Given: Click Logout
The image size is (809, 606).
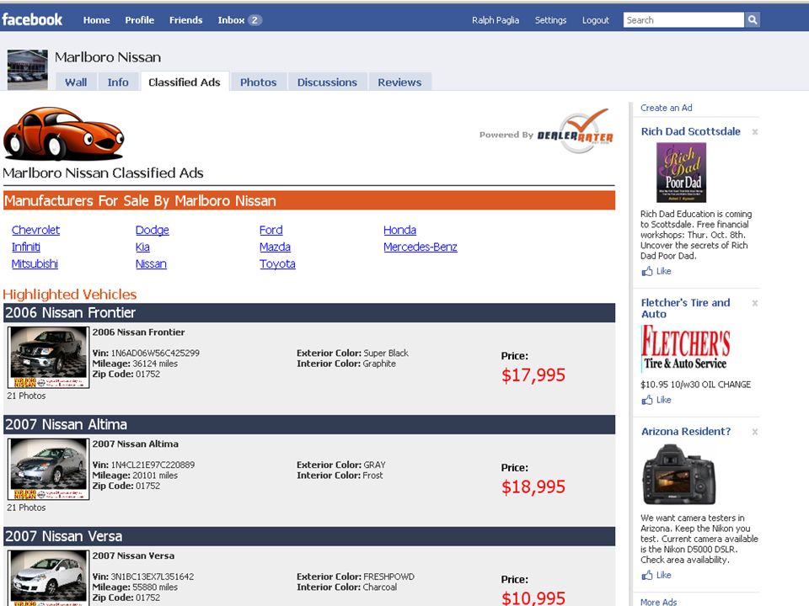Looking at the screenshot, I should [596, 20].
